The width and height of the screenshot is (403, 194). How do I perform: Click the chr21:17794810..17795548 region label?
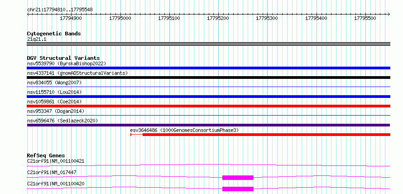click(x=60, y=10)
